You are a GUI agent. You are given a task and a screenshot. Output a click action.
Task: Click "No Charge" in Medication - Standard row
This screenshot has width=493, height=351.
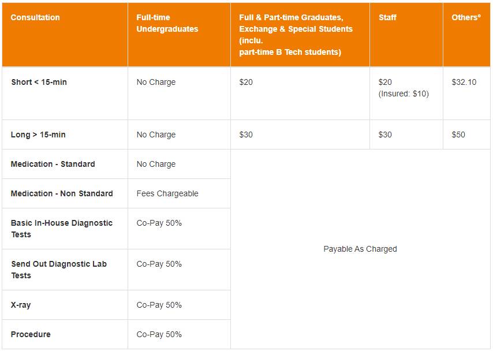156,164
